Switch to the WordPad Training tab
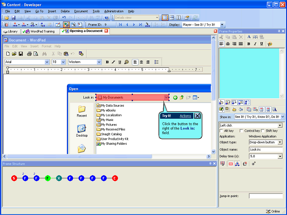The width and height of the screenshot is (287, 215). pyautogui.click(x=40, y=31)
